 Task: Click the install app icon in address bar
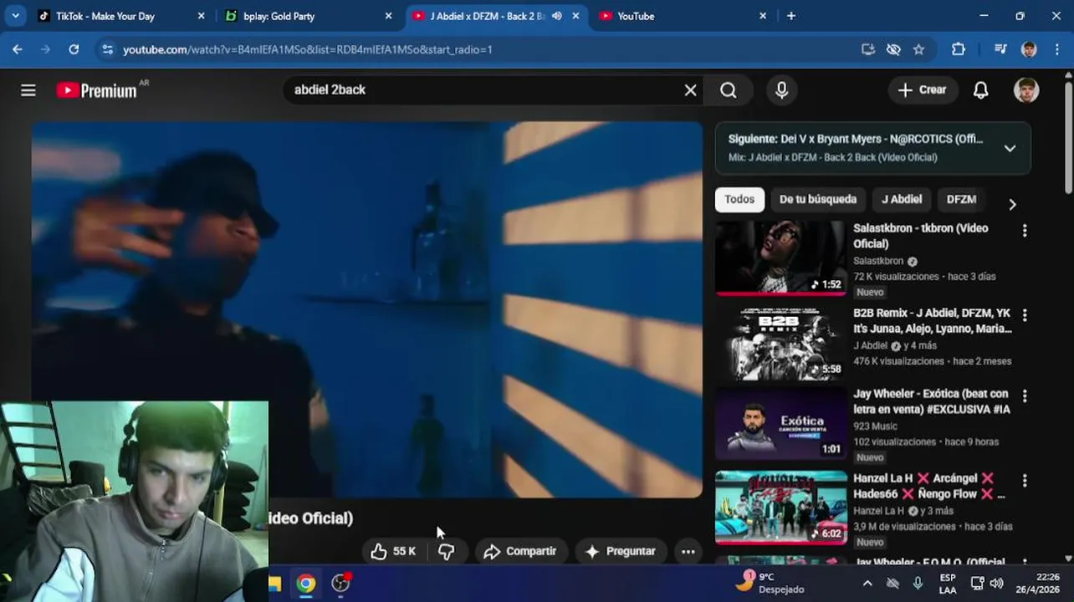click(868, 49)
